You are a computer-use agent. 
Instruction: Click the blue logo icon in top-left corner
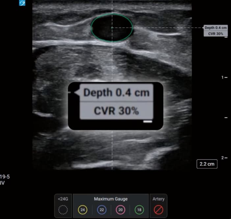coord(22,3)
